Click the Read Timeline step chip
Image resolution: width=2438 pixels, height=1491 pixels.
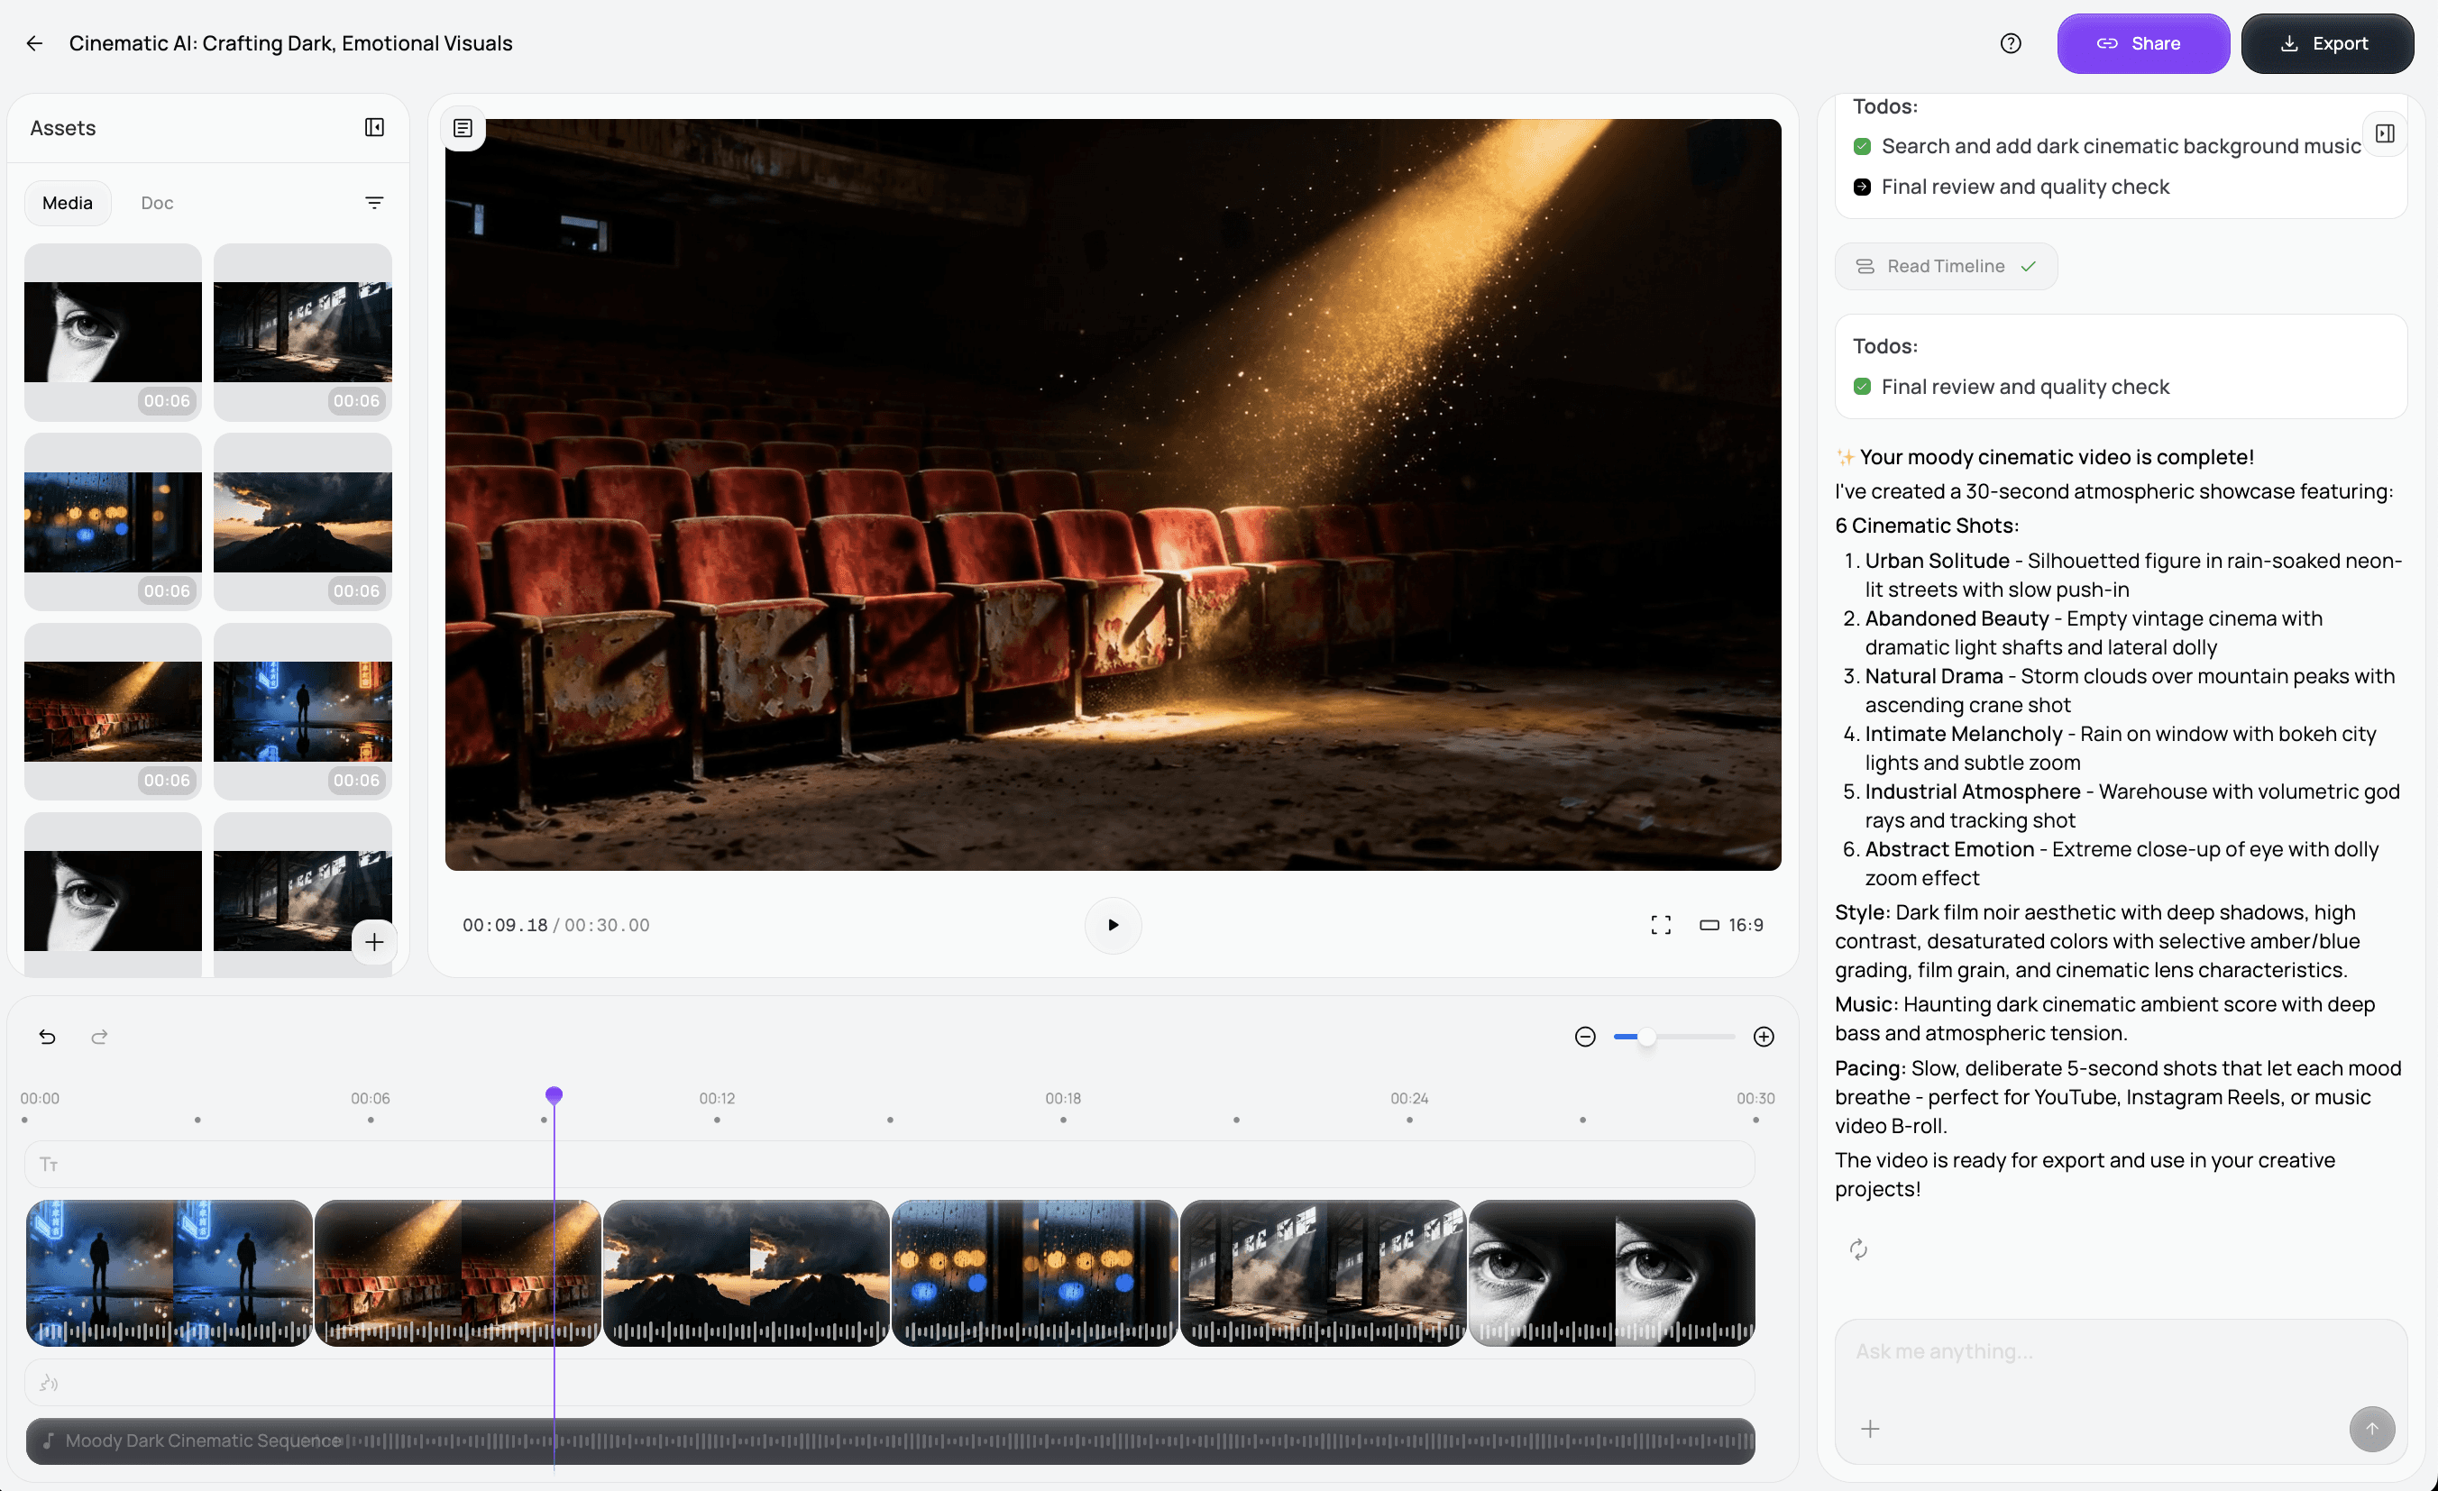[x=1945, y=266]
